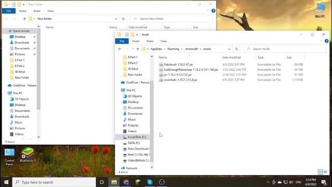Open help in mods window

tap(326, 41)
